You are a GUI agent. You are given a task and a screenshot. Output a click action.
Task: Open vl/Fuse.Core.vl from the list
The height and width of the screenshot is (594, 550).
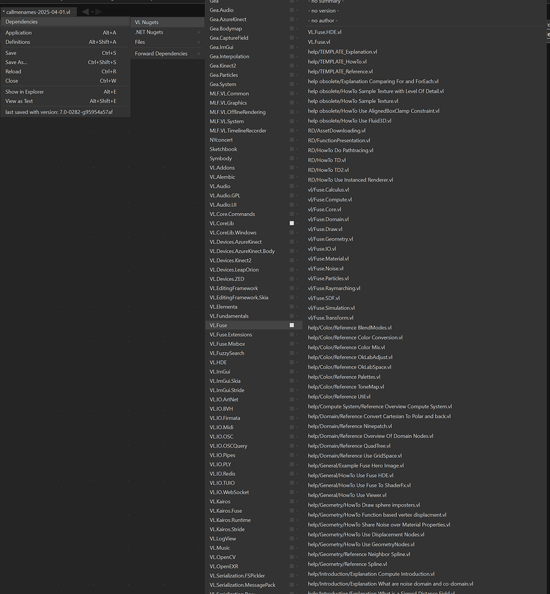pos(324,210)
